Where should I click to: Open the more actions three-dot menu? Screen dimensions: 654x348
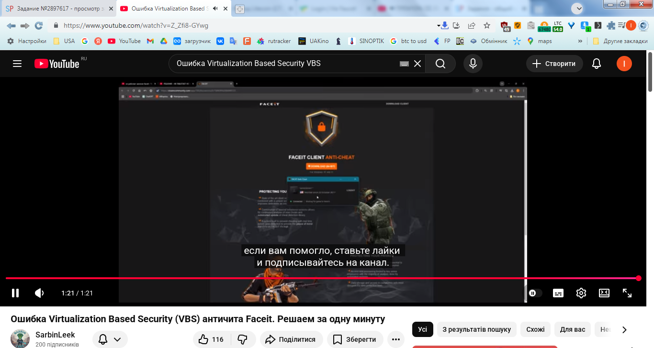[395, 339]
